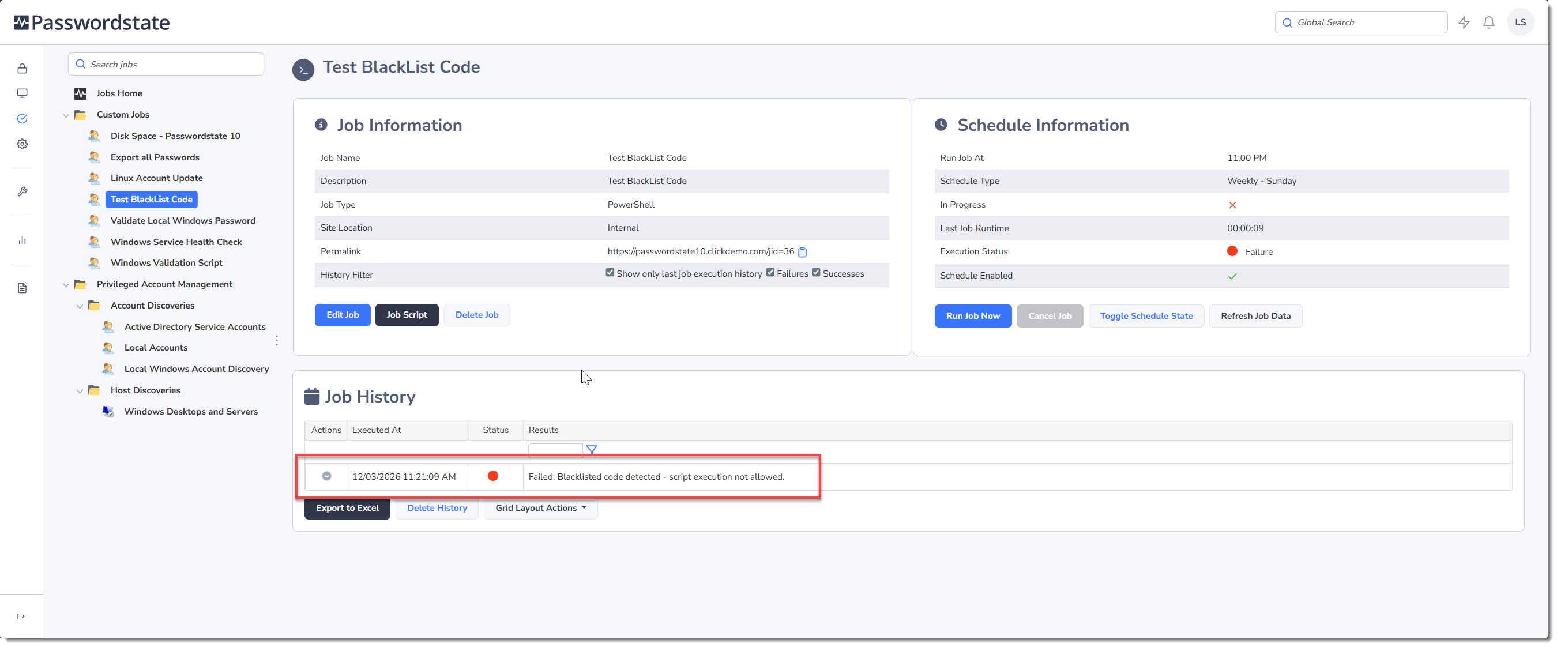Click the "Failed: Blacklisted code detected" result text
Viewport: 1557px width, 647px height.
click(656, 477)
